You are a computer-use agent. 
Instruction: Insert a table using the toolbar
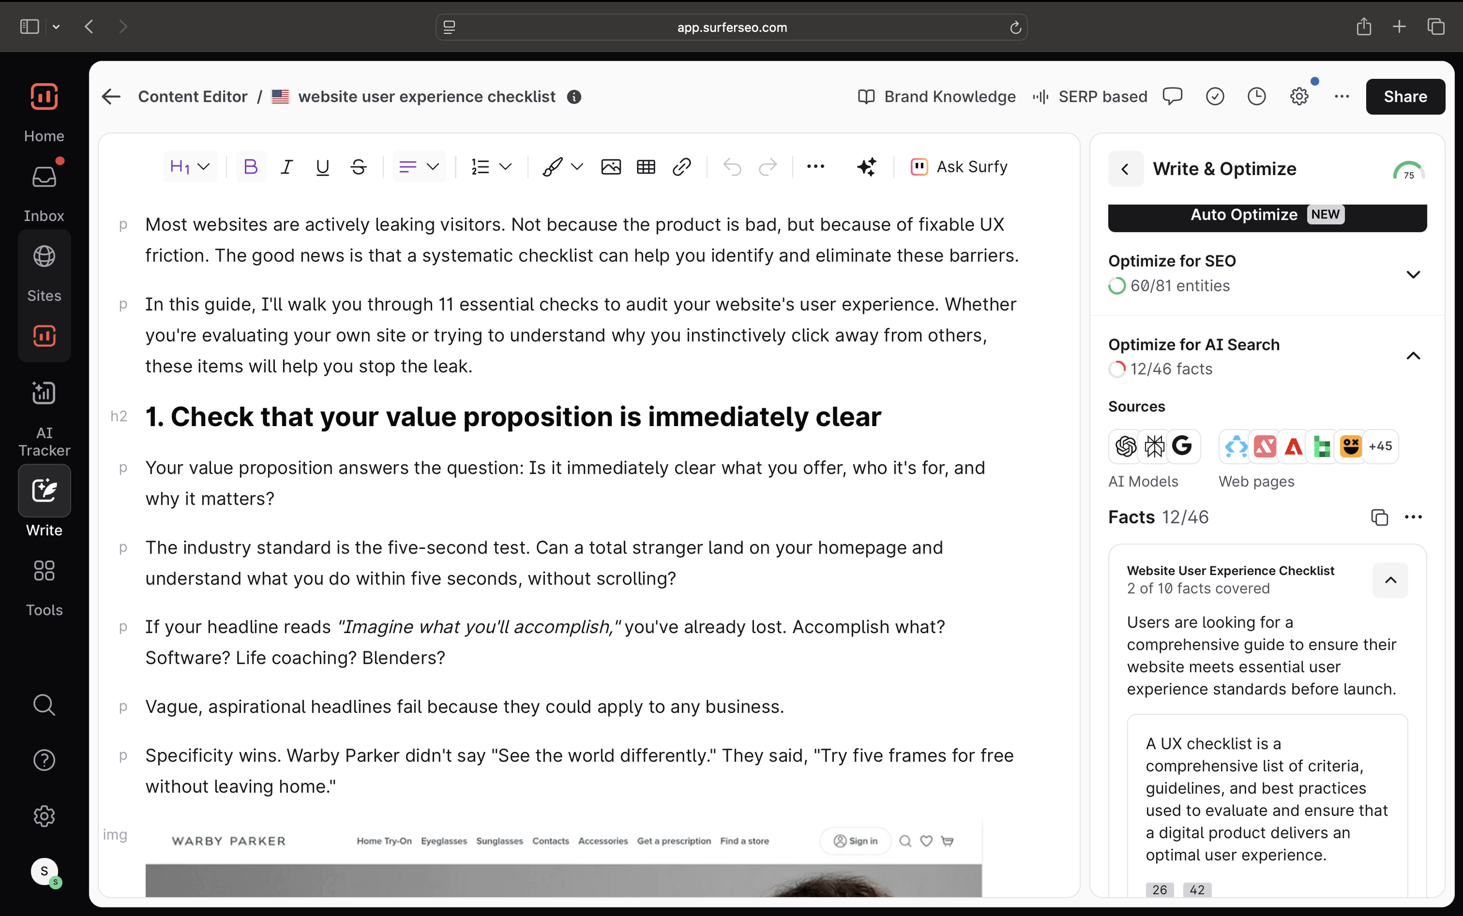pos(645,167)
